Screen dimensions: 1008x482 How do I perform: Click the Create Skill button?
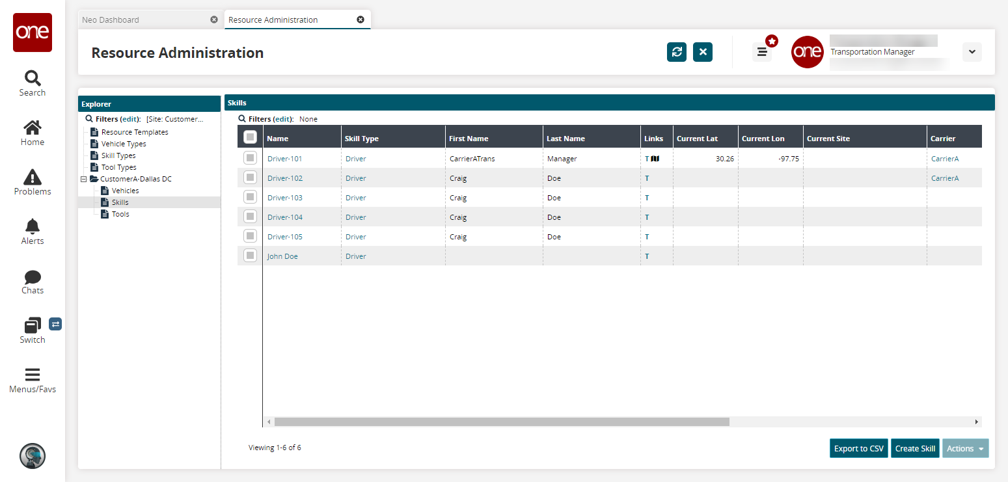(x=915, y=448)
